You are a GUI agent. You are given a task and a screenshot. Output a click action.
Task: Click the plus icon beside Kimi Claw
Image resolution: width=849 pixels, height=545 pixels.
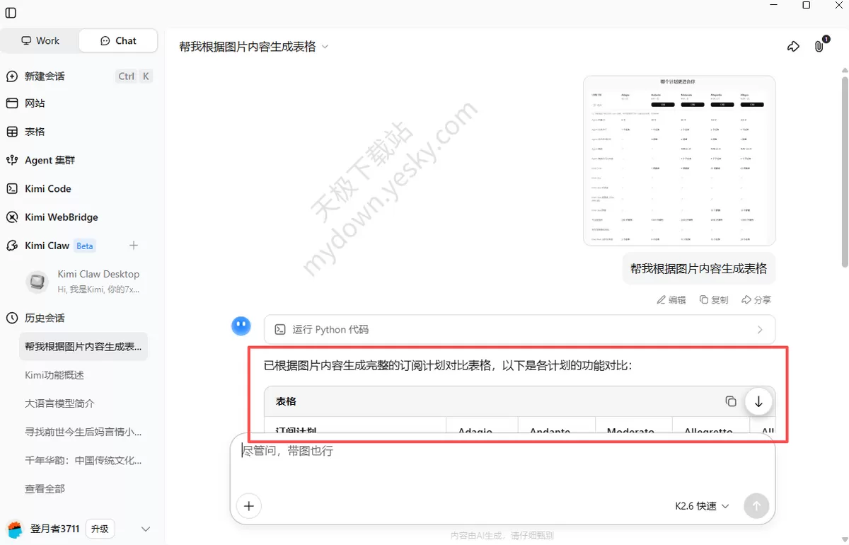click(x=134, y=246)
